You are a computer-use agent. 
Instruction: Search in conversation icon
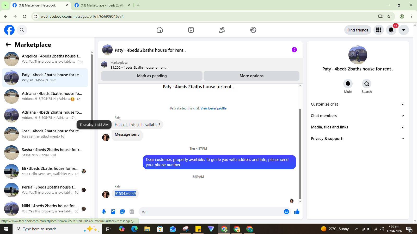click(367, 84)
